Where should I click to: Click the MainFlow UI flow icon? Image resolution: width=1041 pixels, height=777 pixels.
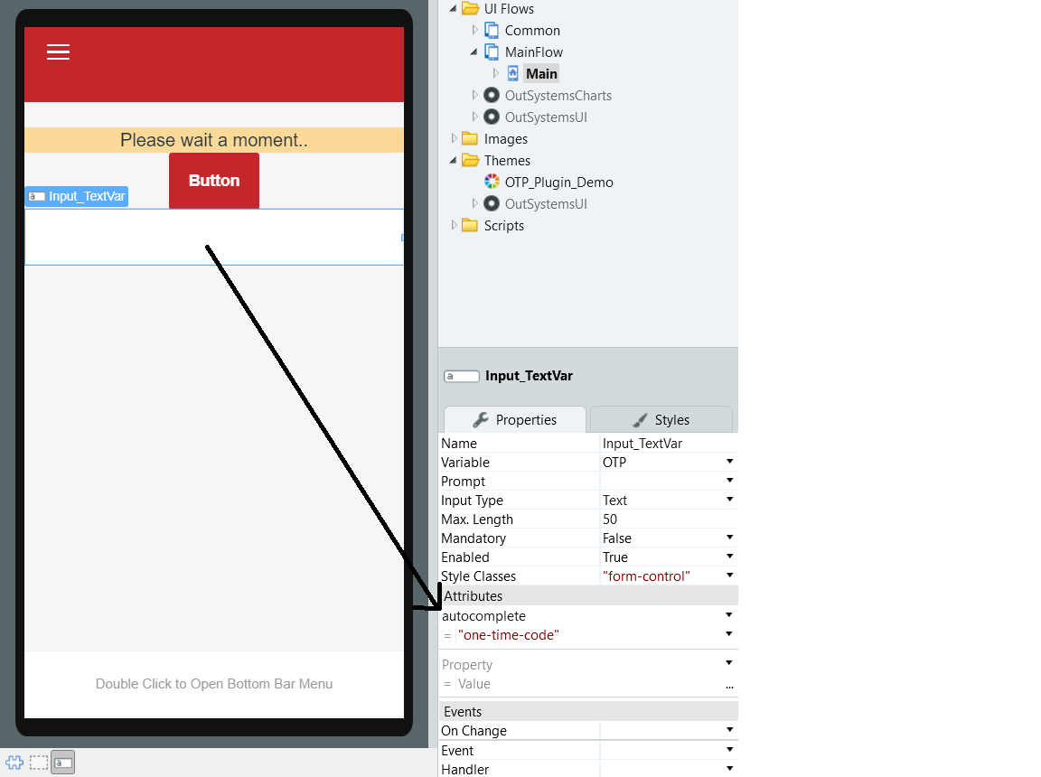[x=490, y=51]
